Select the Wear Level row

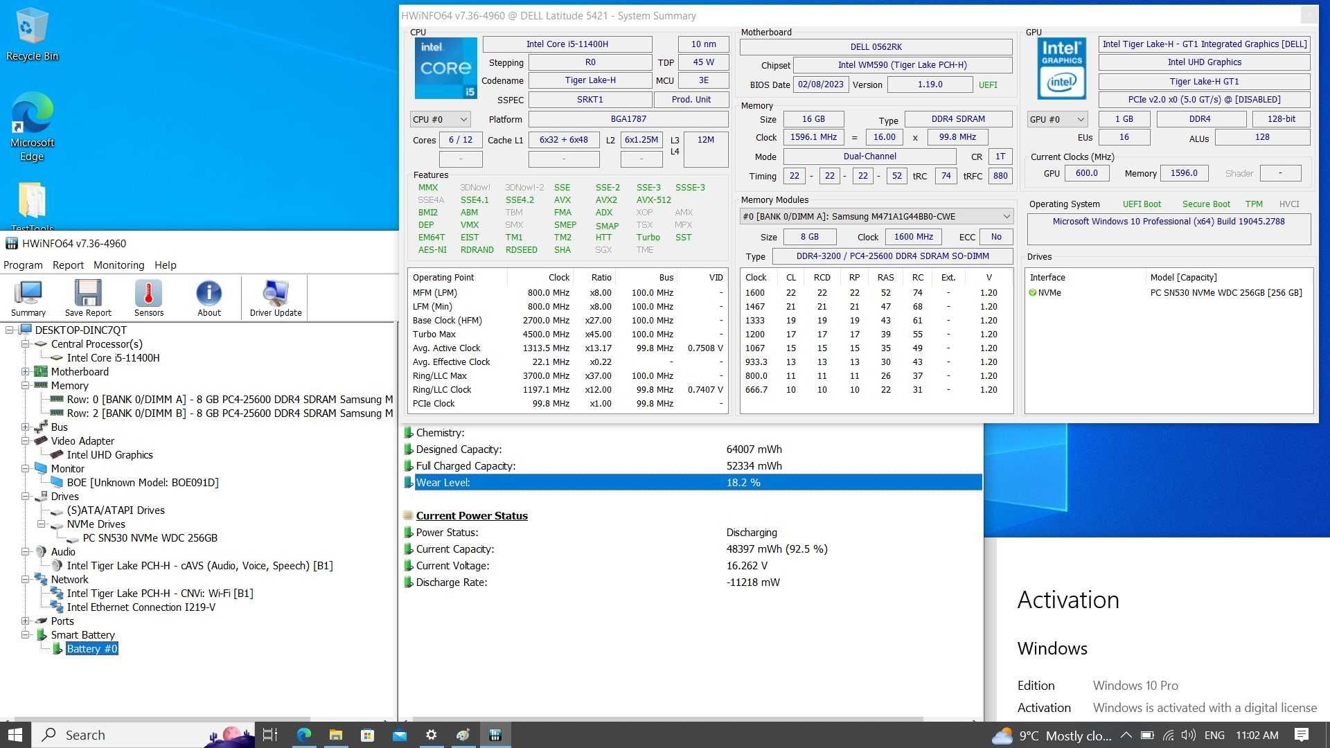[693, 482]
